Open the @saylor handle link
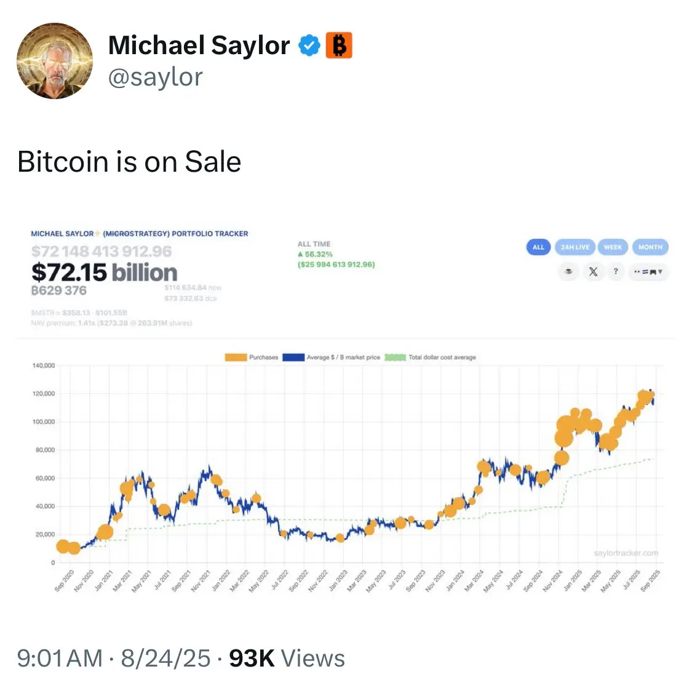Viewport: 692px width, 685px height. (x=156, y=78)
